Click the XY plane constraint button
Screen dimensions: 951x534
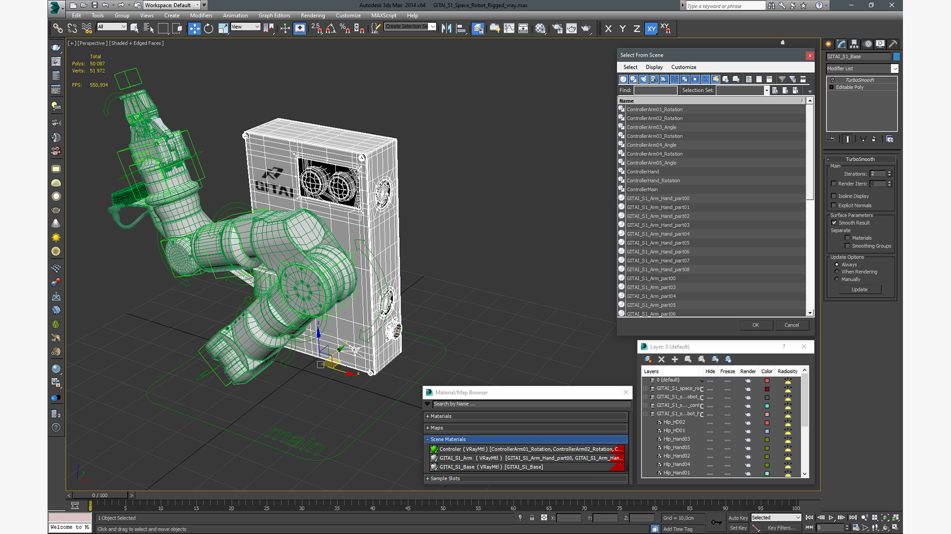(x=651, y=29)
